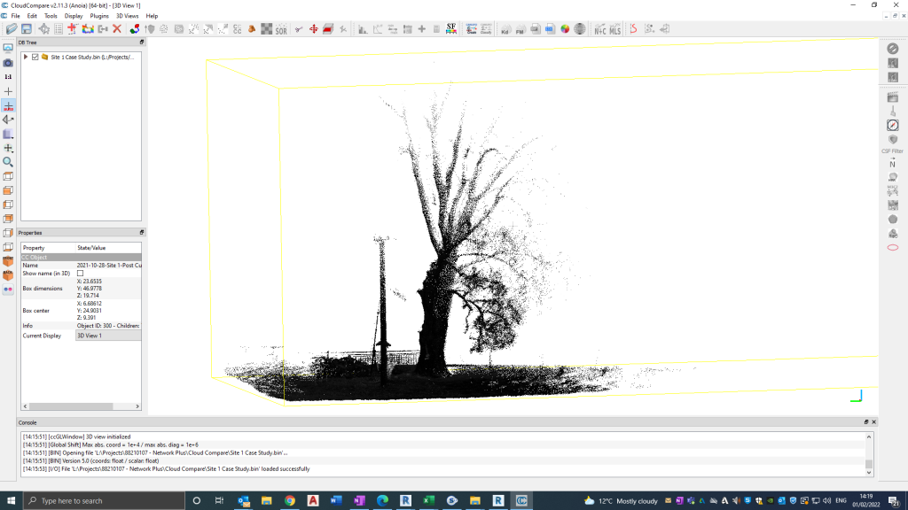Open the Segment scissors tool

click(299, 29)
